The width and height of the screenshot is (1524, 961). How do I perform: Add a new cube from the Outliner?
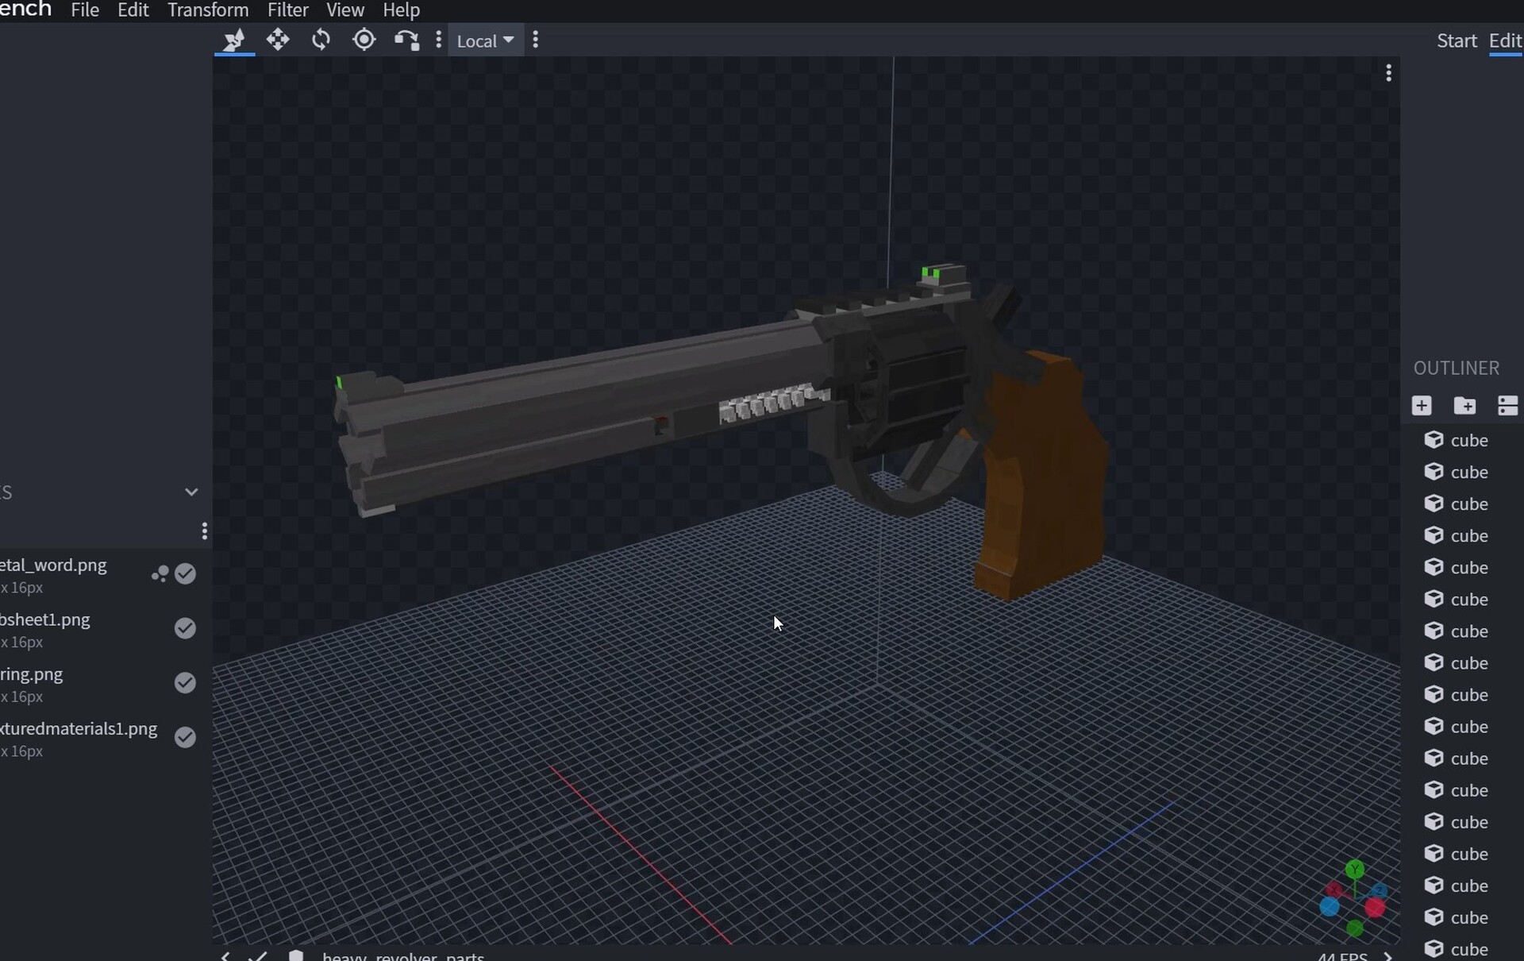[1422, 406]
